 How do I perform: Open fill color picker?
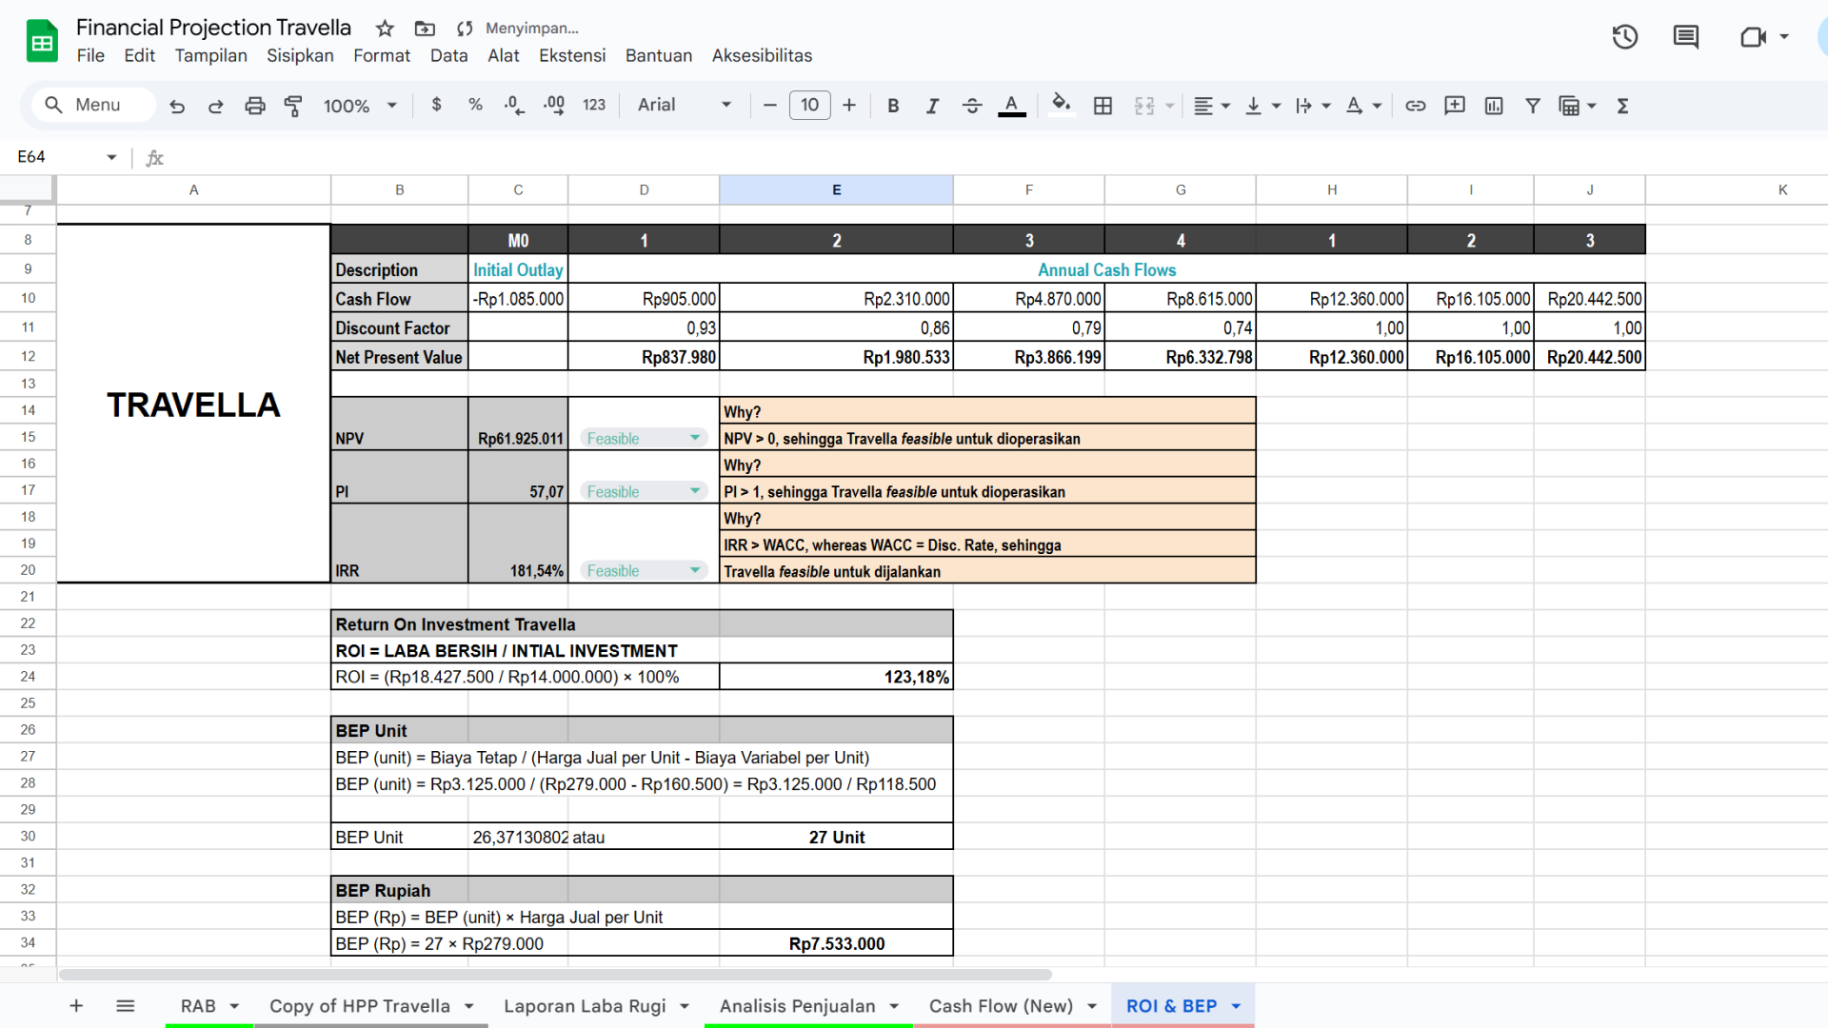point(1062,105)
